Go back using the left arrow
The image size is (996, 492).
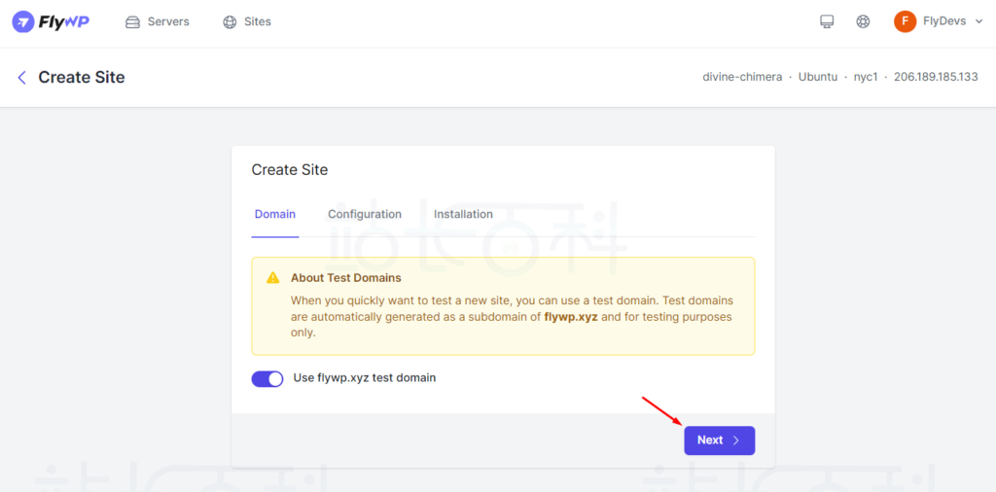tap(21, 78)
